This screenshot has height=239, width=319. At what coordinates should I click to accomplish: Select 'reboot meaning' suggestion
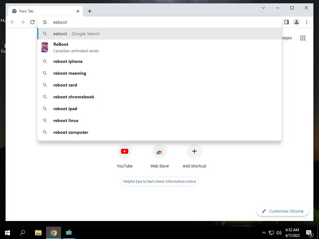click(x=159, y=73)
